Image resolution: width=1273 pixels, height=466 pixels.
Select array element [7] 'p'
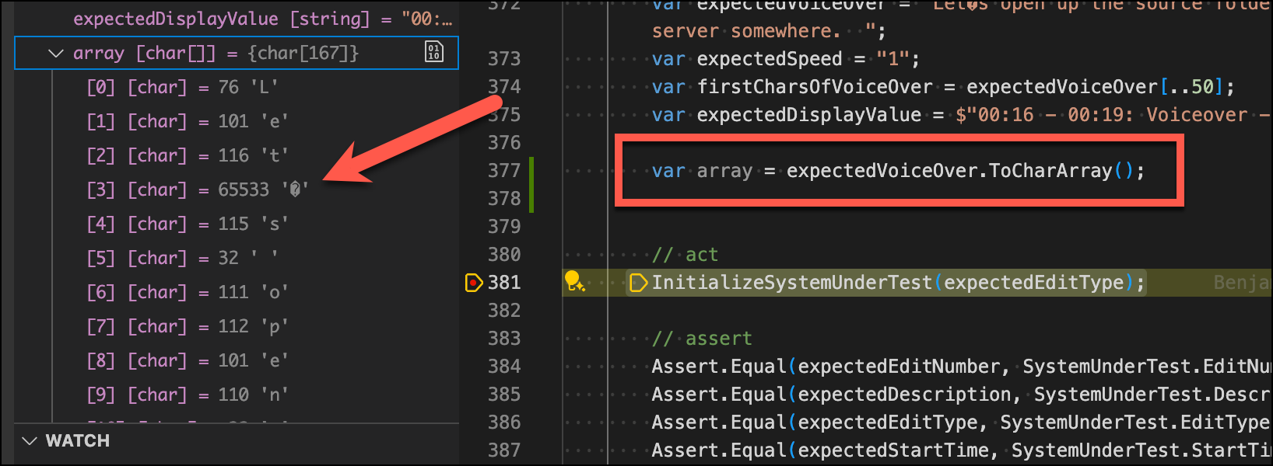187,326
